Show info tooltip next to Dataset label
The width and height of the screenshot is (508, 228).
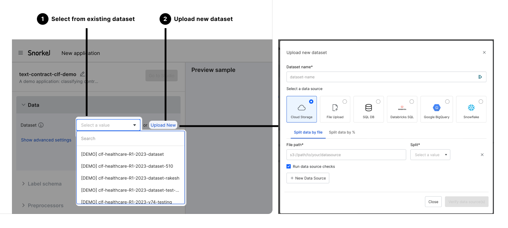click(41, 125)
